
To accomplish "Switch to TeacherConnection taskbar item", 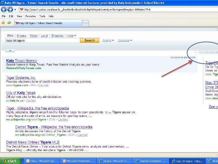I will (151, 161).
